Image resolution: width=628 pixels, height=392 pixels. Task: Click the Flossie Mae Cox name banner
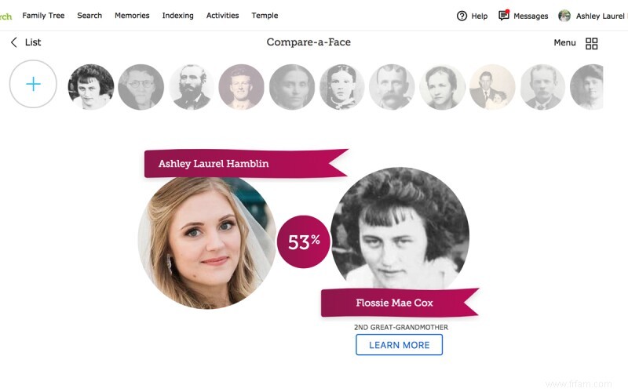[394, 303]
